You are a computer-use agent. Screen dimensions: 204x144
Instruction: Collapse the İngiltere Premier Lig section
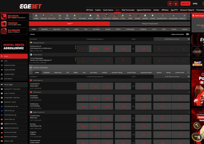coord(189,112)
